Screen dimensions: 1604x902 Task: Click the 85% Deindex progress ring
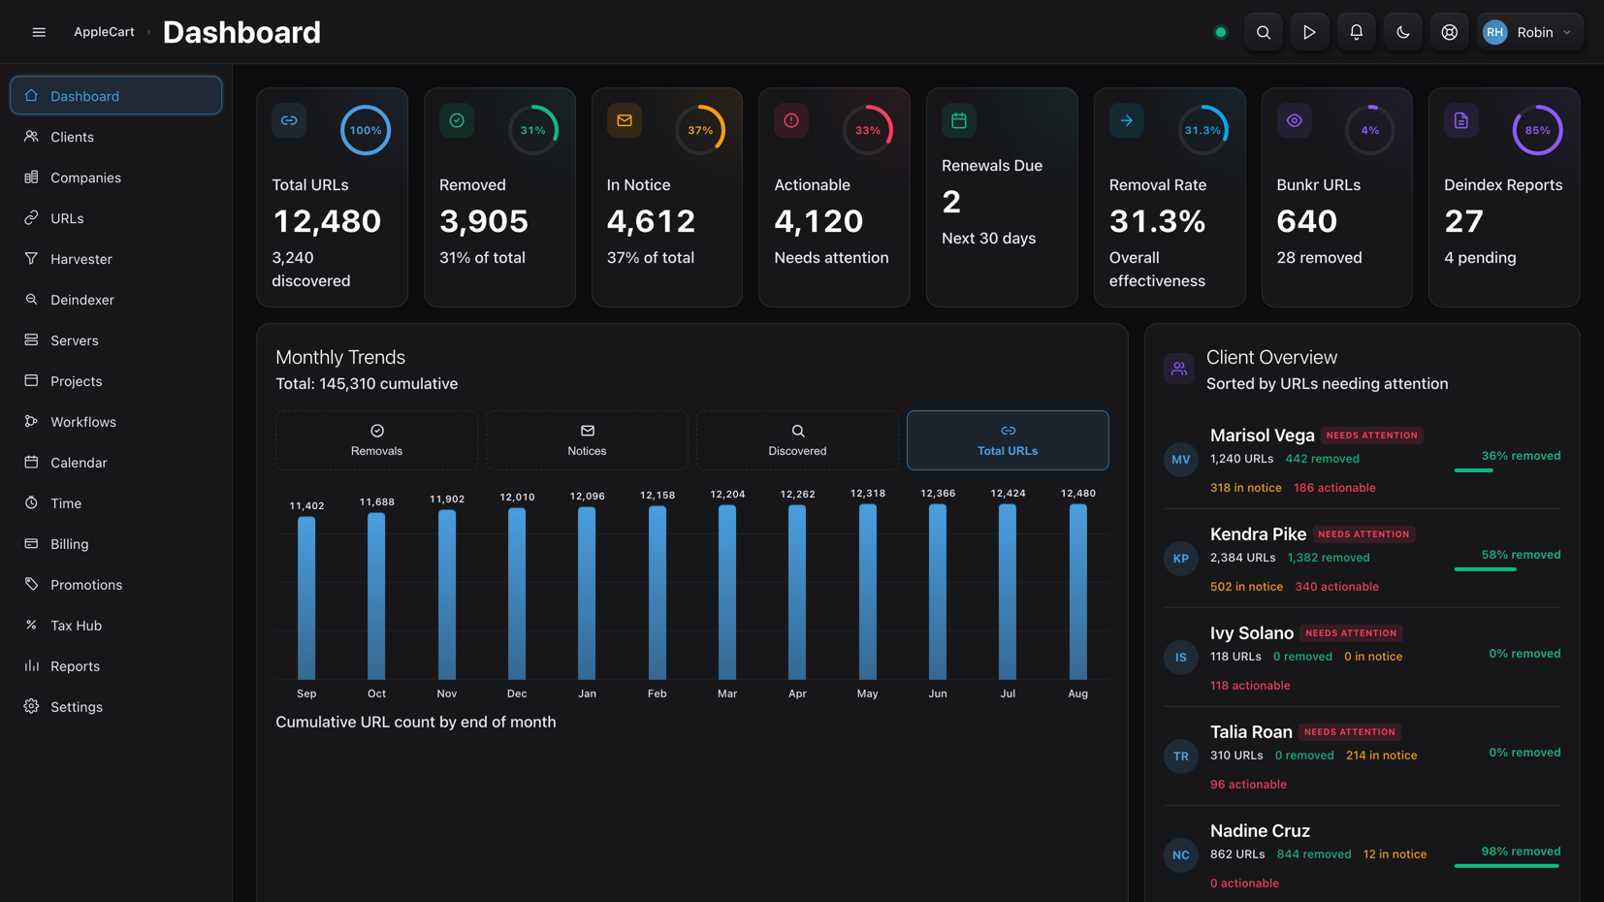coord(1537,130)
